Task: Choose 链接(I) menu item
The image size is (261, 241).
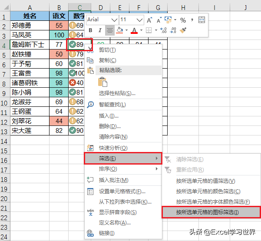Action: click(x=123, y=233)
